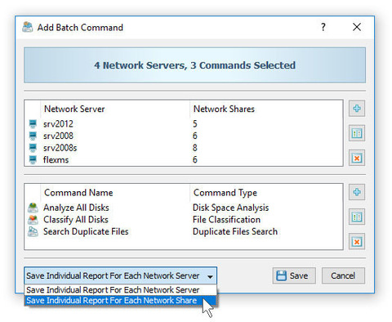
Task: Click the edit commands columns icon
Action: 357,217
